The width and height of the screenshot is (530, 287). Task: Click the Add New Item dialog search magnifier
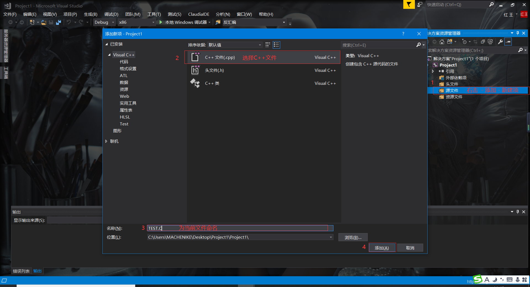418,45
